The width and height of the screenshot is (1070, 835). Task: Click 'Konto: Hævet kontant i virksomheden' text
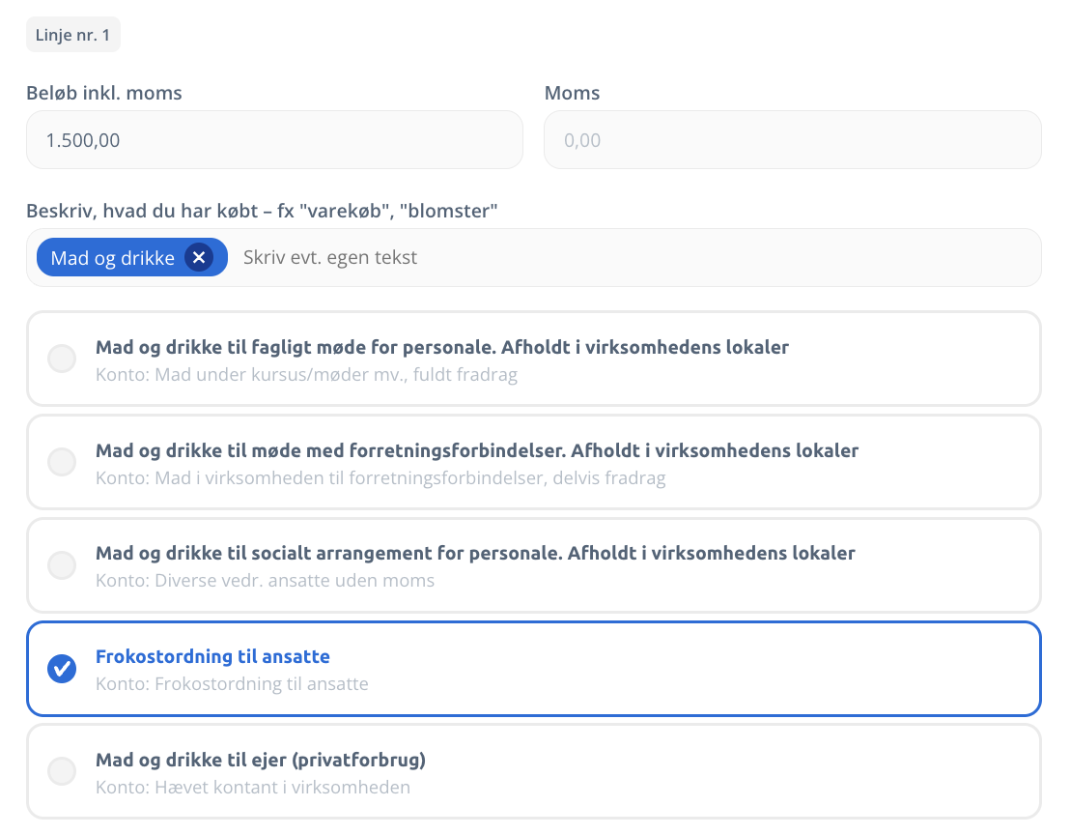point(252,788)
